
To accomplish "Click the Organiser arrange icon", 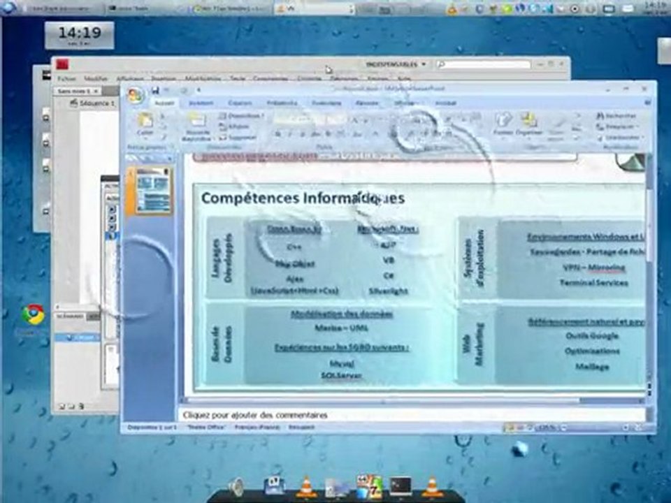I will pyautogui.click(x=530, y=119).
